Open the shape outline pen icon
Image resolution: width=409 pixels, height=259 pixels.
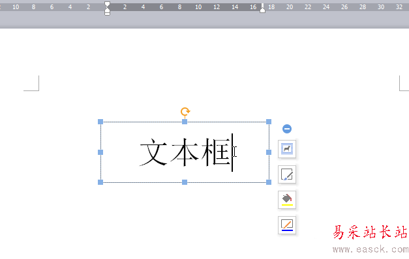click(287, 225)
